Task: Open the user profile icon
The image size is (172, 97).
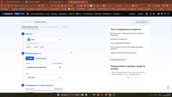Action: pos(146,14)
